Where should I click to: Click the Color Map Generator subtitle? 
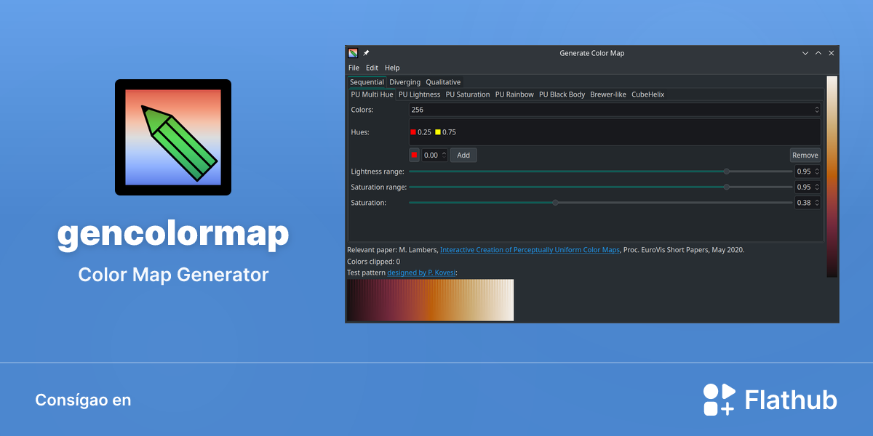(x=173, y=275)
